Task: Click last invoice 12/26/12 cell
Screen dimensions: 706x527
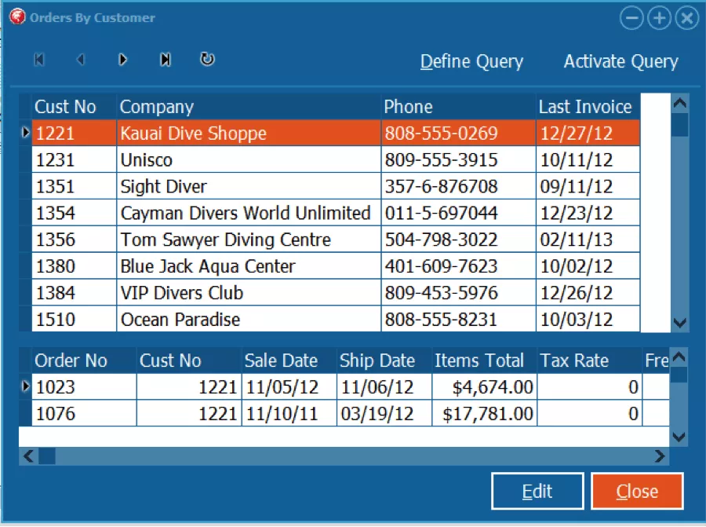Action: click(588, 293)
